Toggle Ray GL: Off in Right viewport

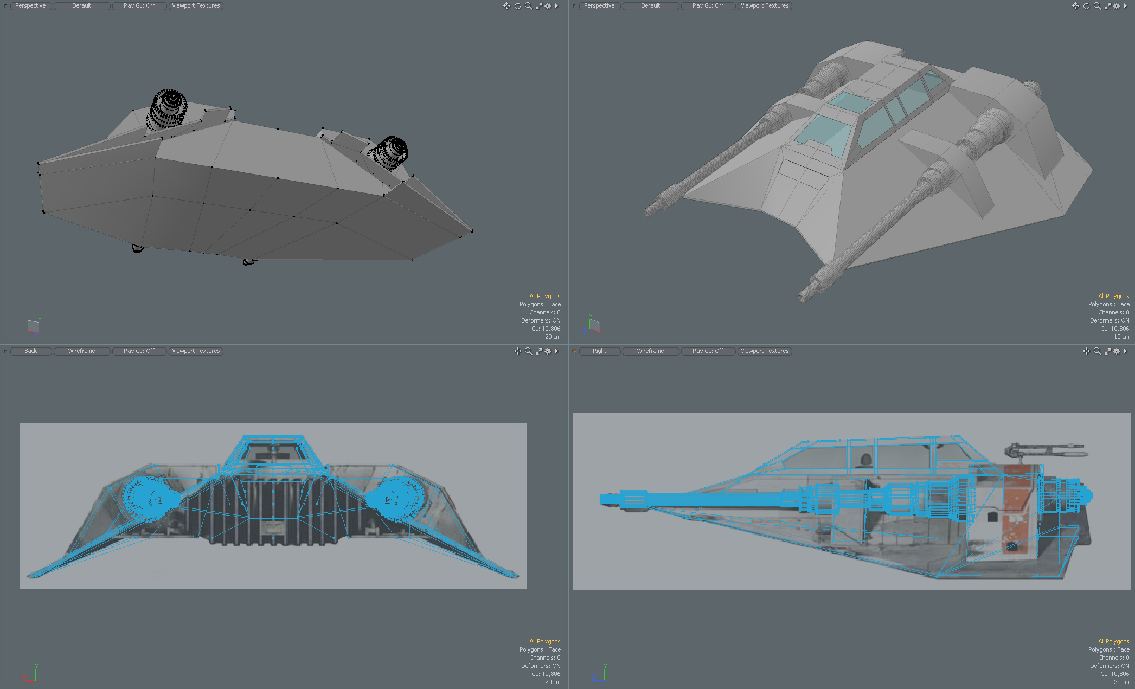click(x=708, y=351)
